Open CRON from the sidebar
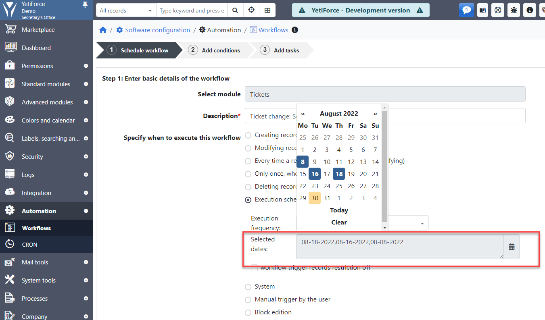The image size is (545, 320). tap(31, 244)
